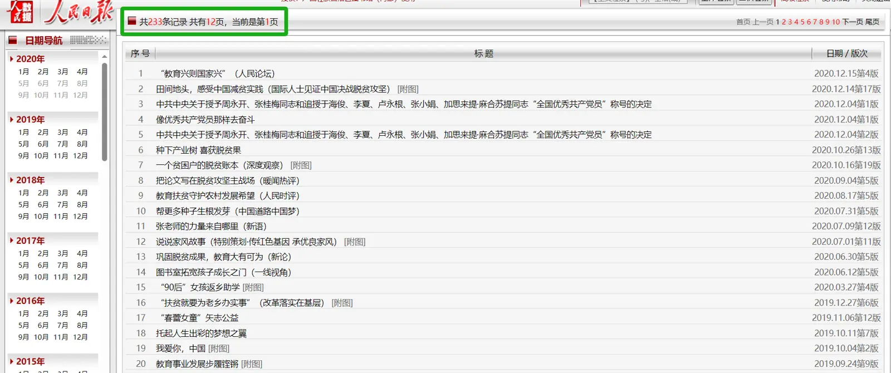Select 12月 under 2020年
The height and width of the screenshot is (373, 891).
click(x=80, y=95)
